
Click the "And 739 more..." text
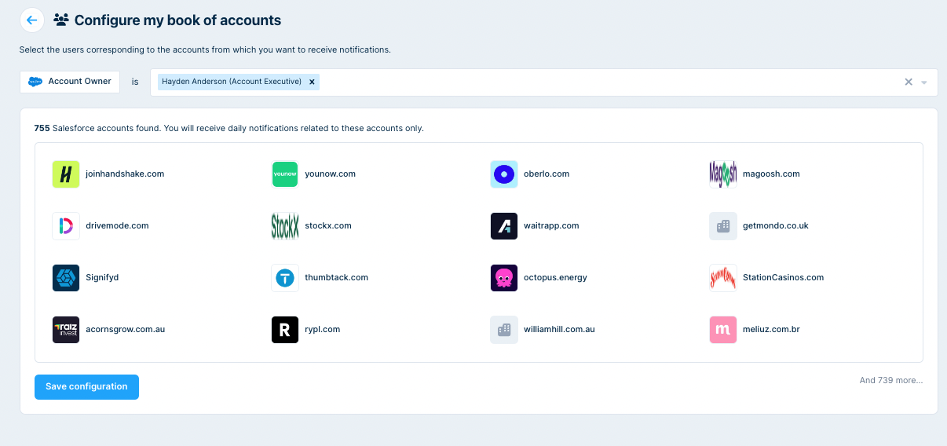tap(891, 381)
